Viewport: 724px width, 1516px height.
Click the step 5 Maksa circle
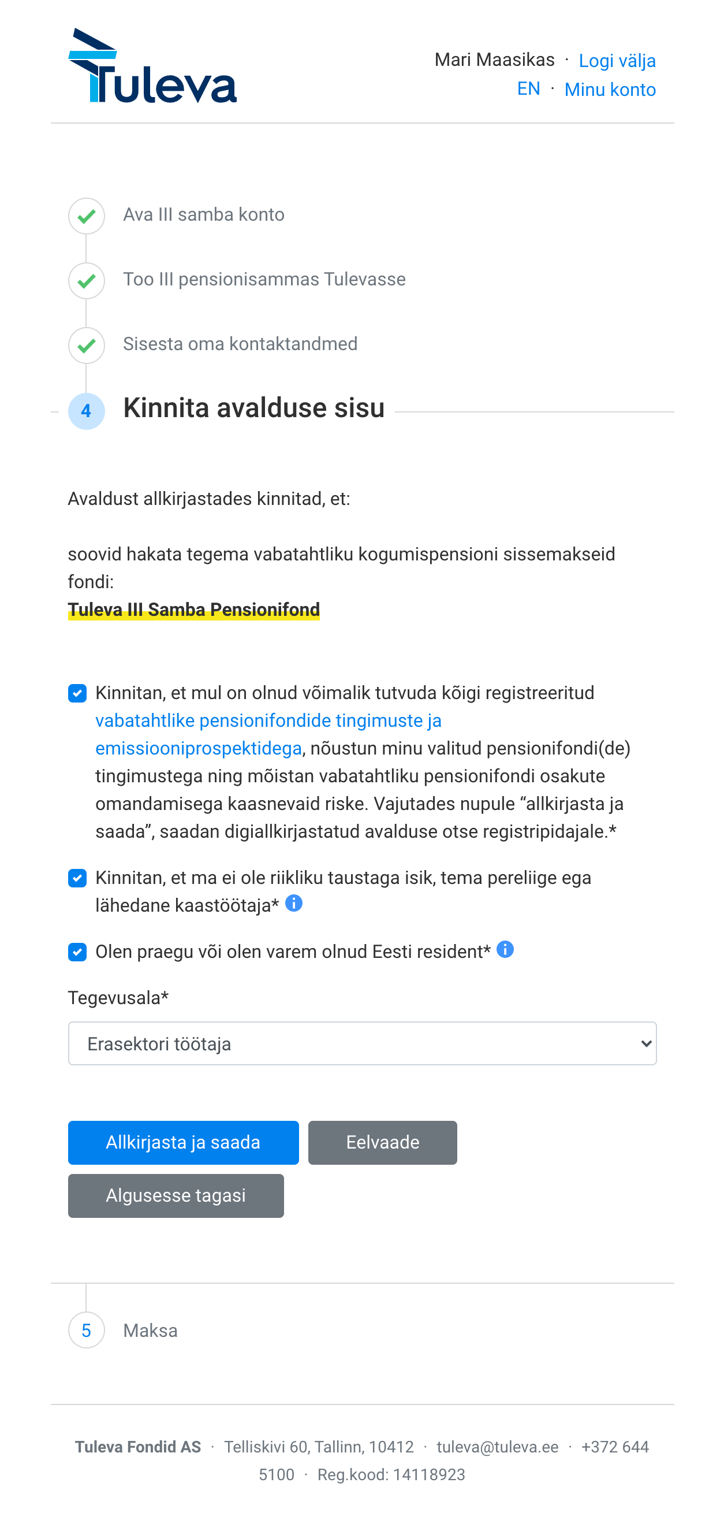coord(87,1330)
